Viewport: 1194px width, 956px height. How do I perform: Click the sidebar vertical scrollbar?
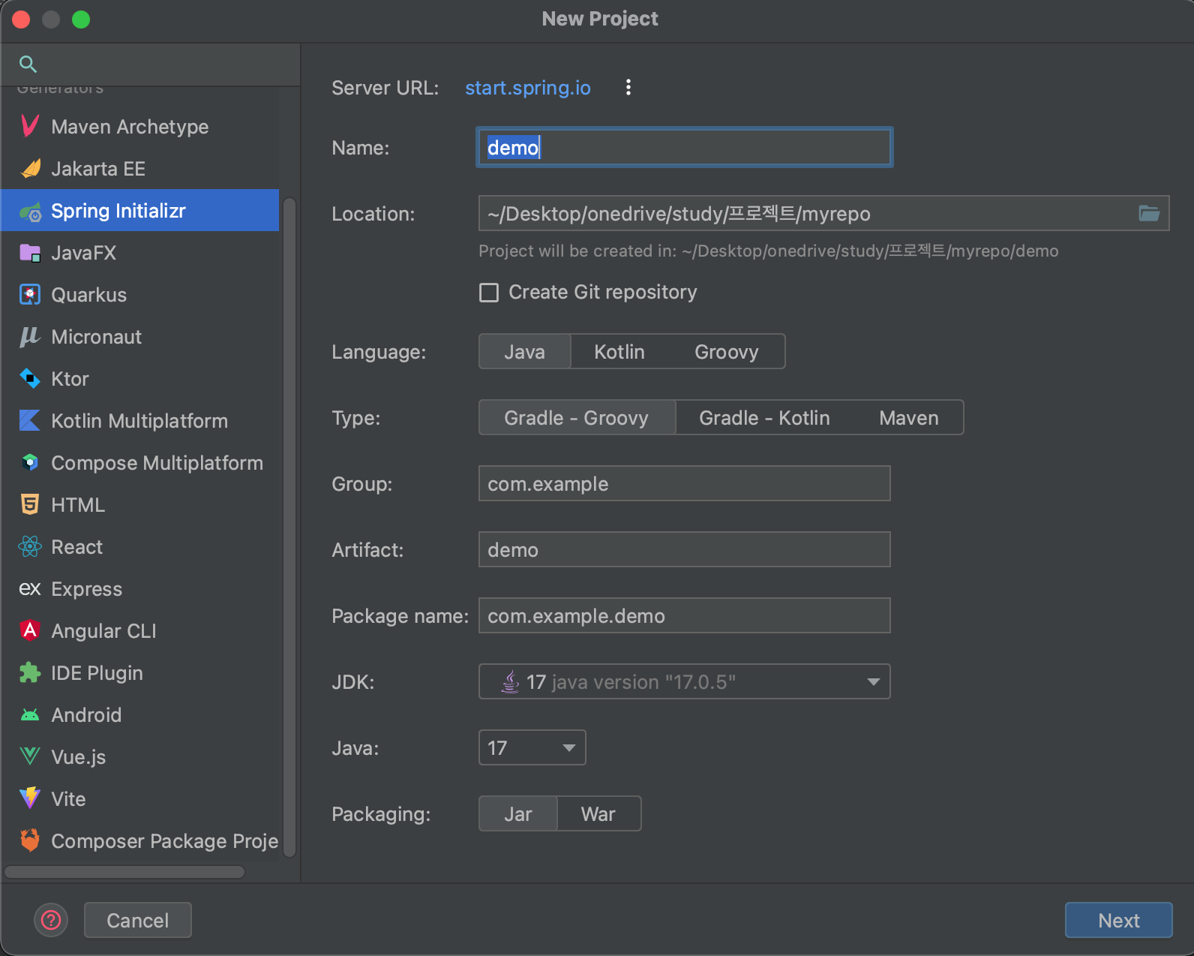click(289, 527)
